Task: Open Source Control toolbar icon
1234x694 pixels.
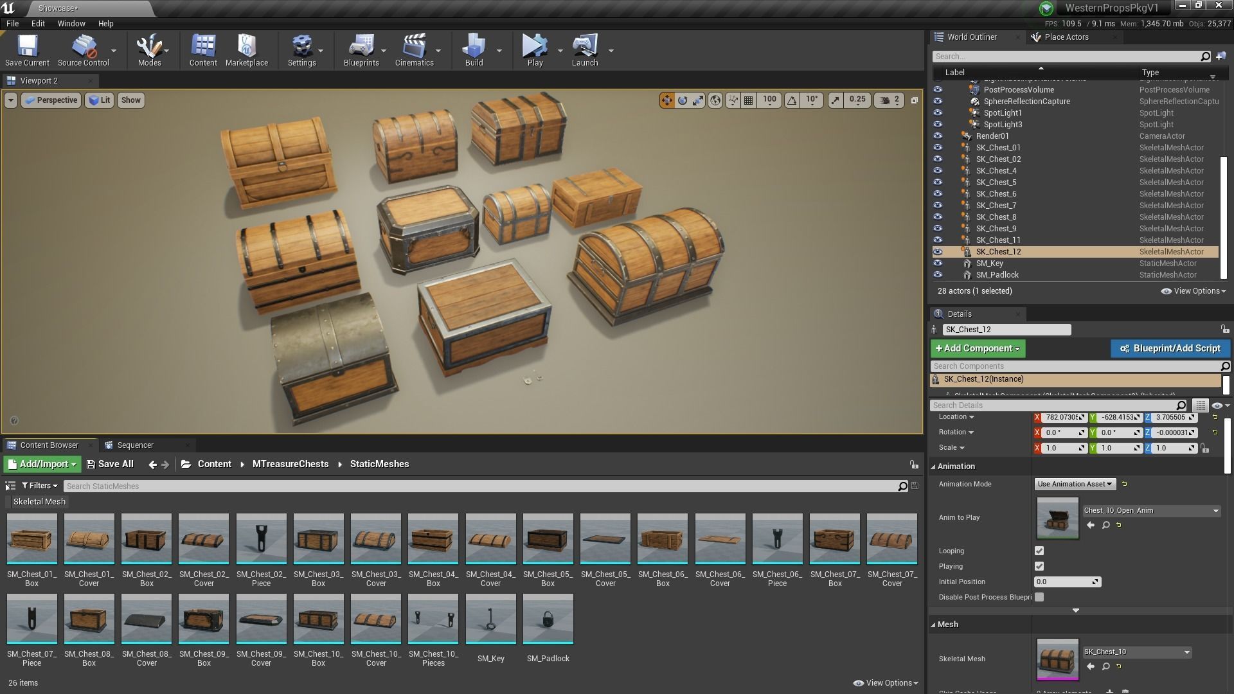Action: click(84, 50)
